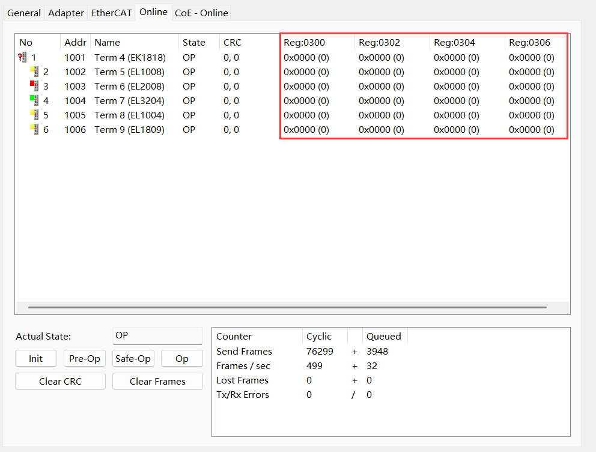Viewport: 596px width, 452px height.
Task: Select the Term 6 (EL2008) row
Action: tap(293, 87)
